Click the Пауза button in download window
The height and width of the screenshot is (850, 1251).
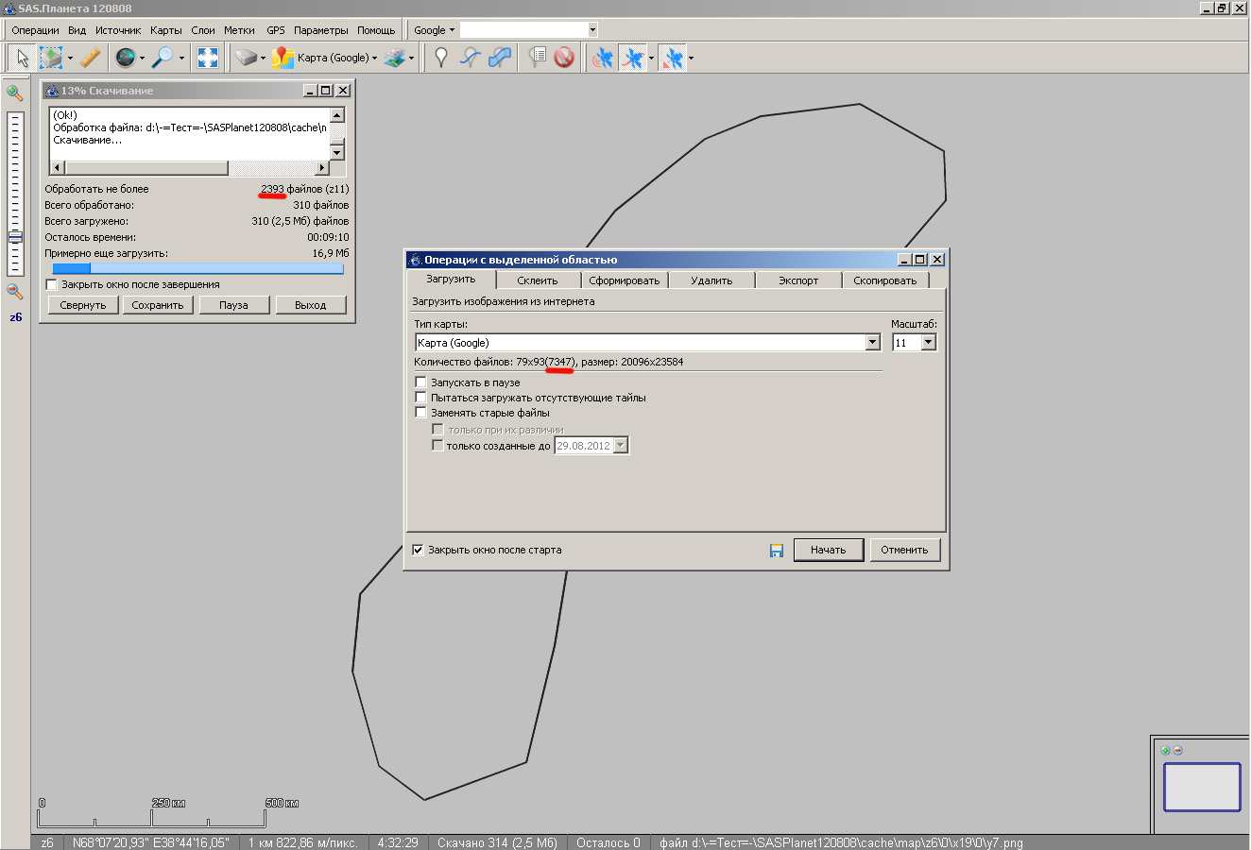coord(233,305)
